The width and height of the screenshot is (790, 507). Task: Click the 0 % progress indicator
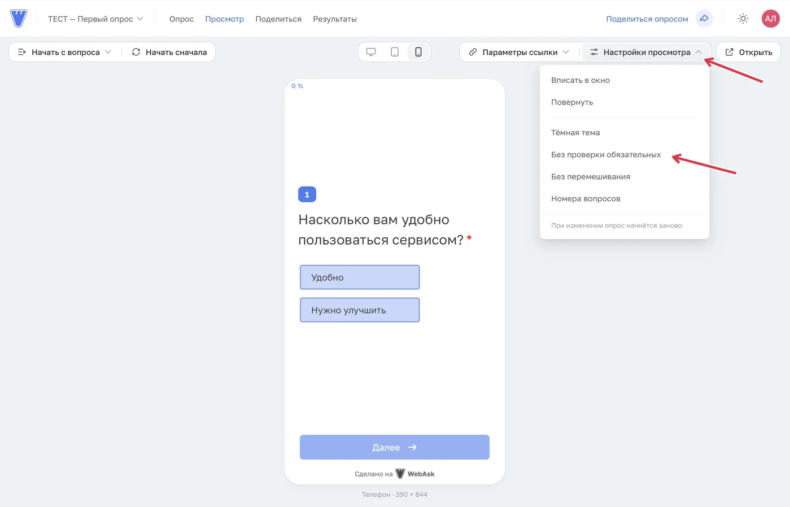(x=298, y=86)
